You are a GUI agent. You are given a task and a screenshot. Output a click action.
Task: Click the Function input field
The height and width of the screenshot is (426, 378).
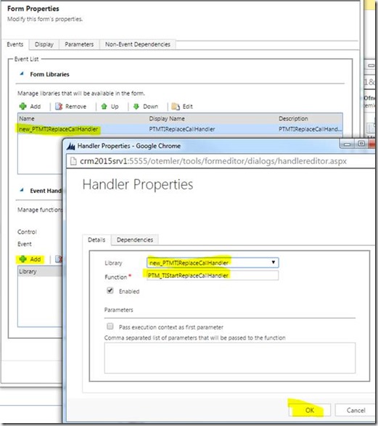pos(213,276)
